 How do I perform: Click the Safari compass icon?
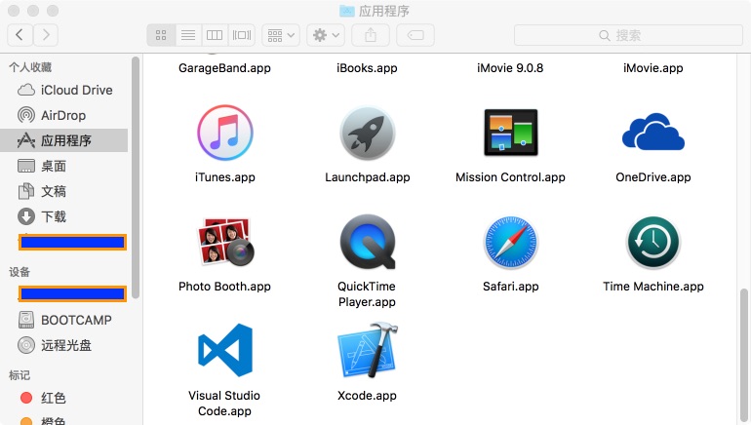(x=510, y=242)
